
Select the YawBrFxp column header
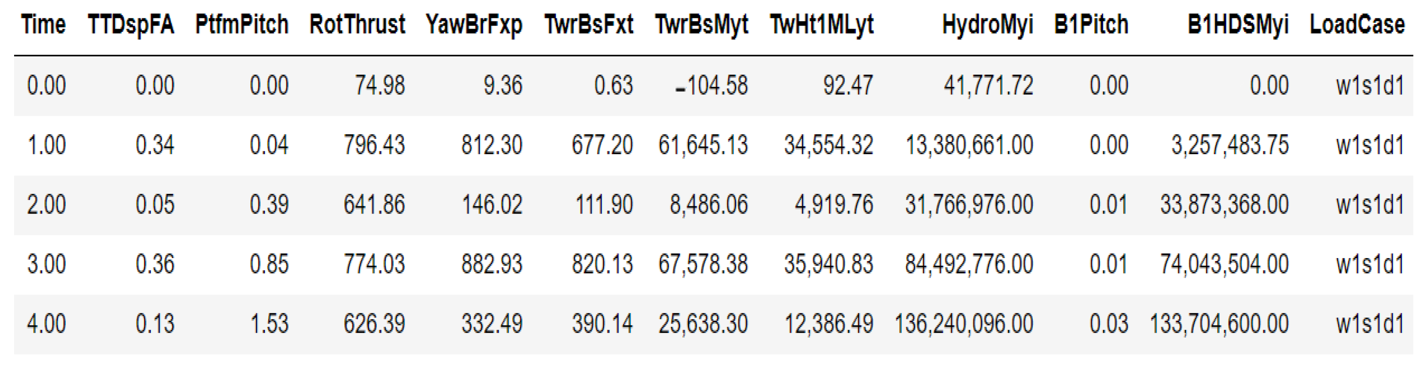[x=474, y=25]
